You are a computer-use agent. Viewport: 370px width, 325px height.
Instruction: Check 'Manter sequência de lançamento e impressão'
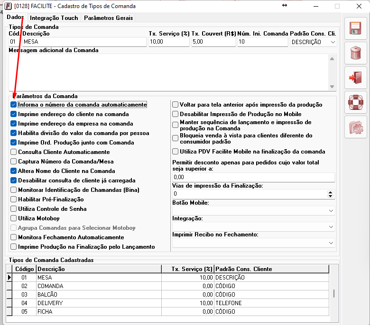(175, 125)
